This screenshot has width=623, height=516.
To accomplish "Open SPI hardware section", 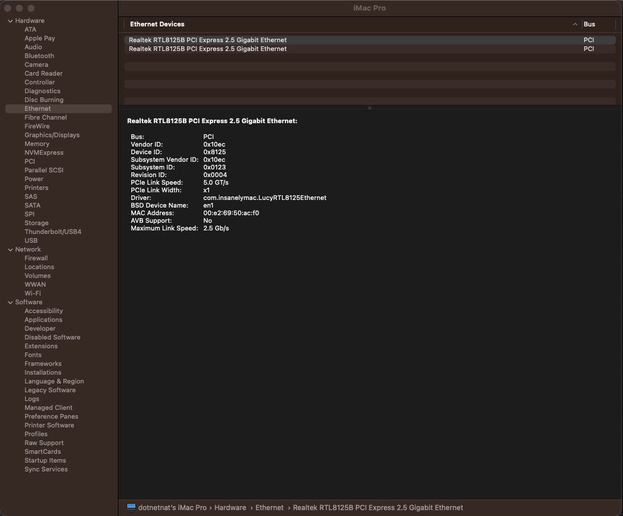I will pos(29,214).
